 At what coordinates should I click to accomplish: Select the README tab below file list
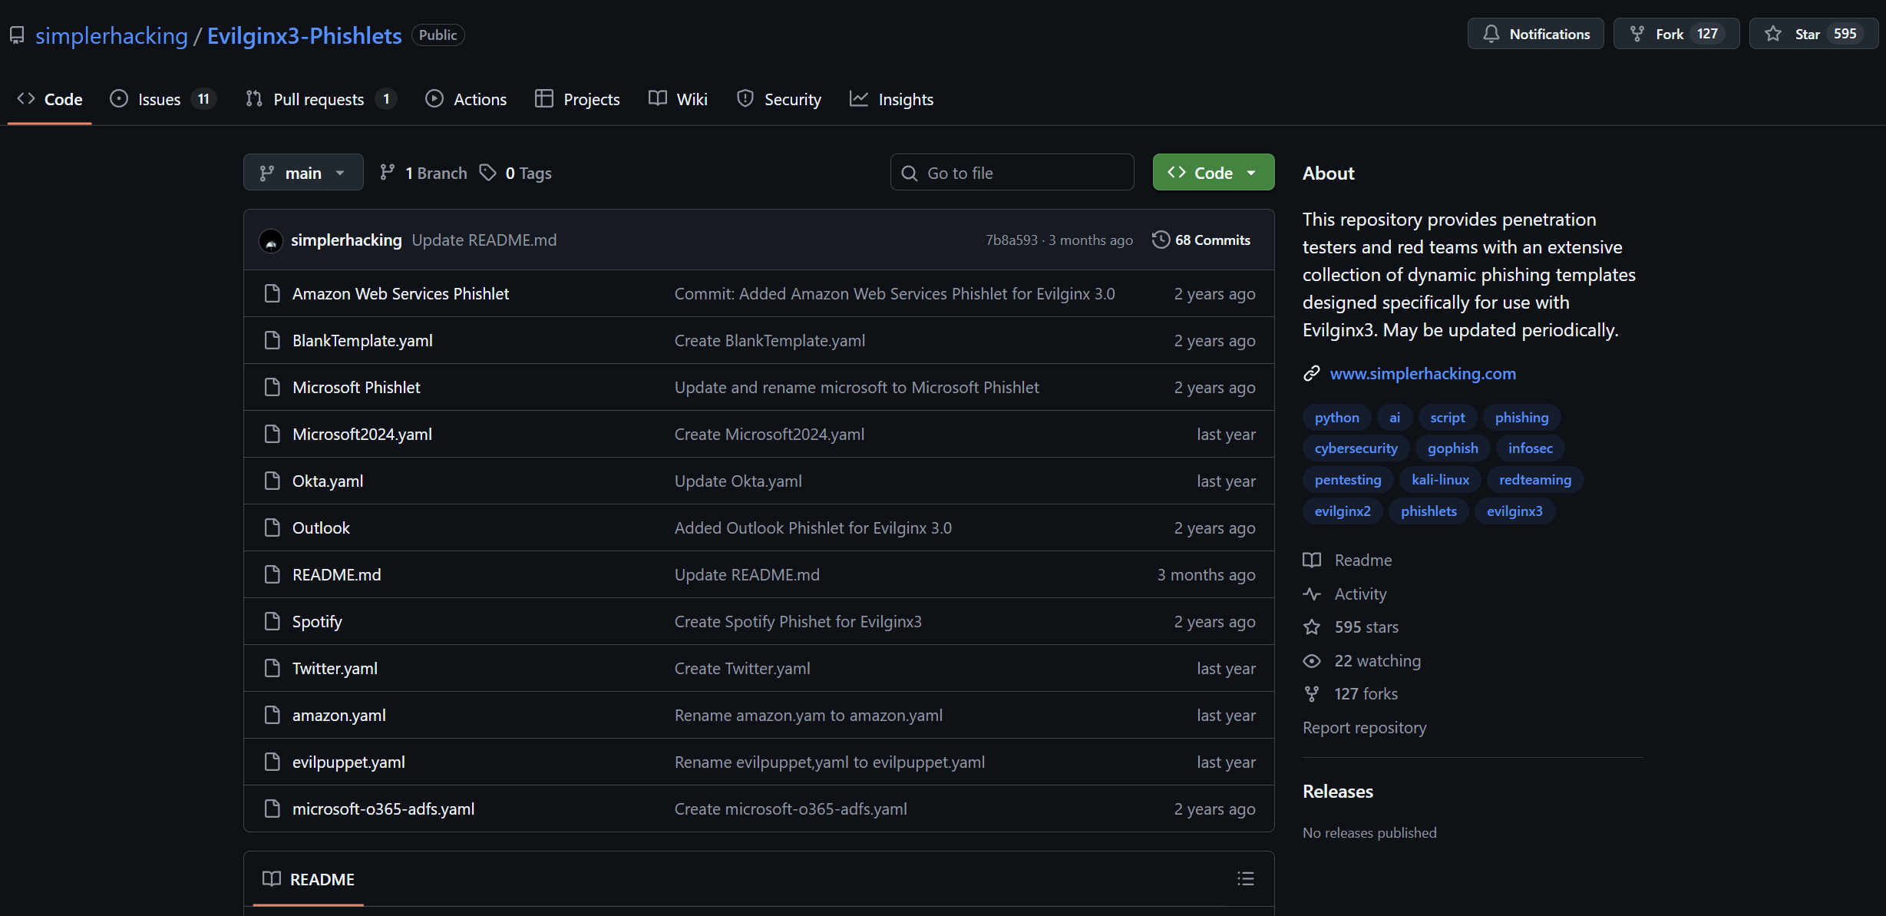pyautogui.click(x=308, y=879)
